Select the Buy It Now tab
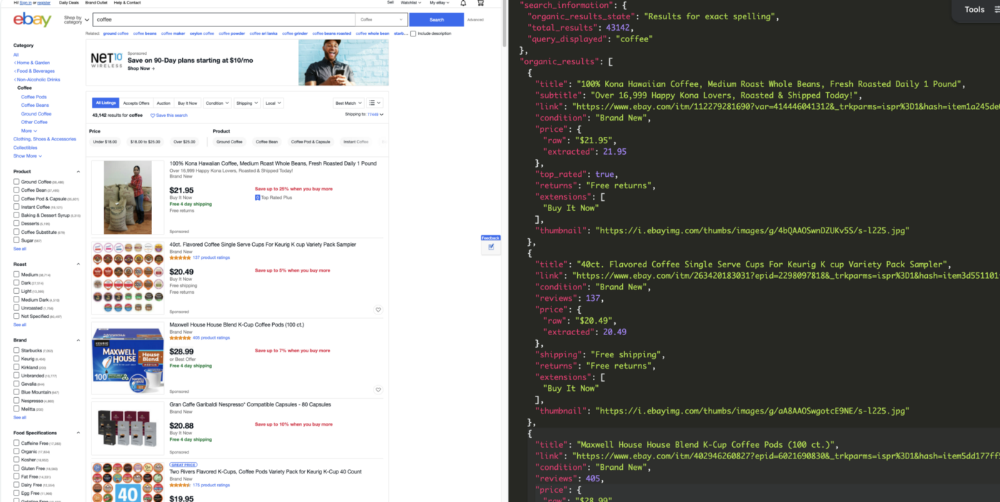This screenshot has width=1000, height=502. pyautogui.click(x=187, y=103)
